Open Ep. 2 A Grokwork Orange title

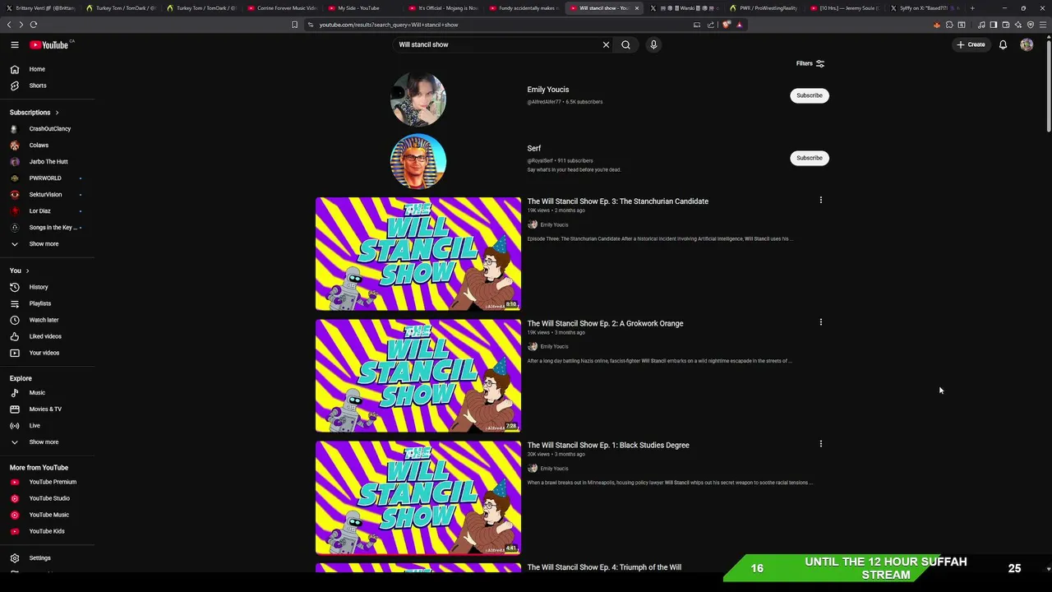pyautogui.click(x=606, y=324)
